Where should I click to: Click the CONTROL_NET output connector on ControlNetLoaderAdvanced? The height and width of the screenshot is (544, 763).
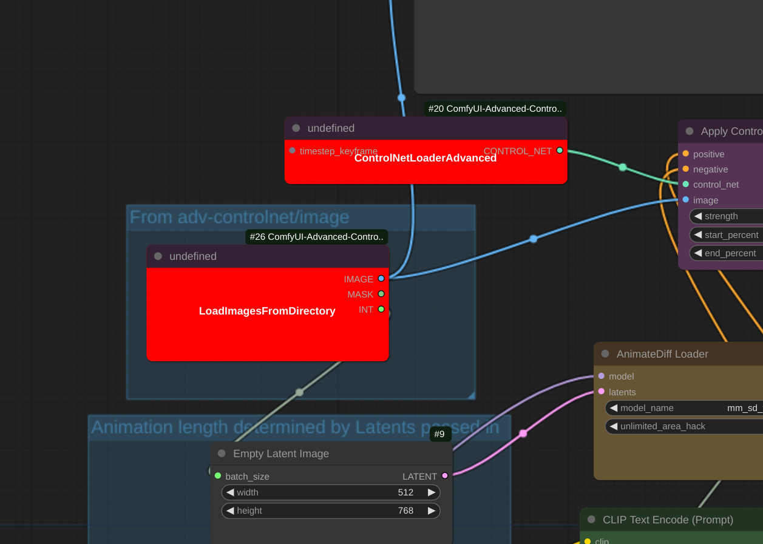(560, 151)
